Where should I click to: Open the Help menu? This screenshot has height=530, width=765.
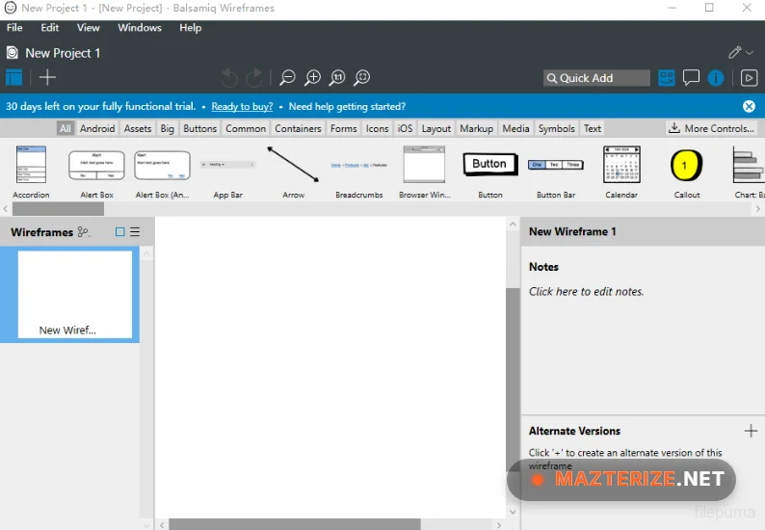pos(190,28)
